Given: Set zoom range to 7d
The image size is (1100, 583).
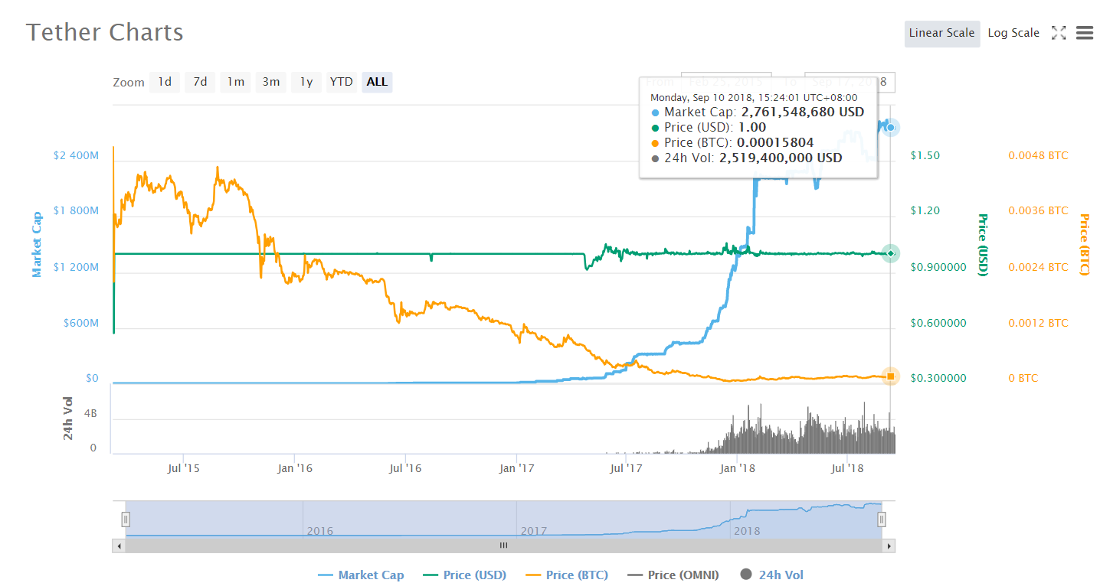Looking at the screenshot, I should pyautogui.click(x=200, y=82).
